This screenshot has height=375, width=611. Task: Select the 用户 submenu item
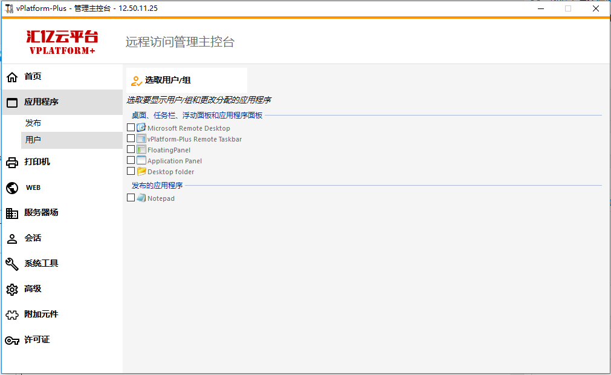(x=33, y=140)
